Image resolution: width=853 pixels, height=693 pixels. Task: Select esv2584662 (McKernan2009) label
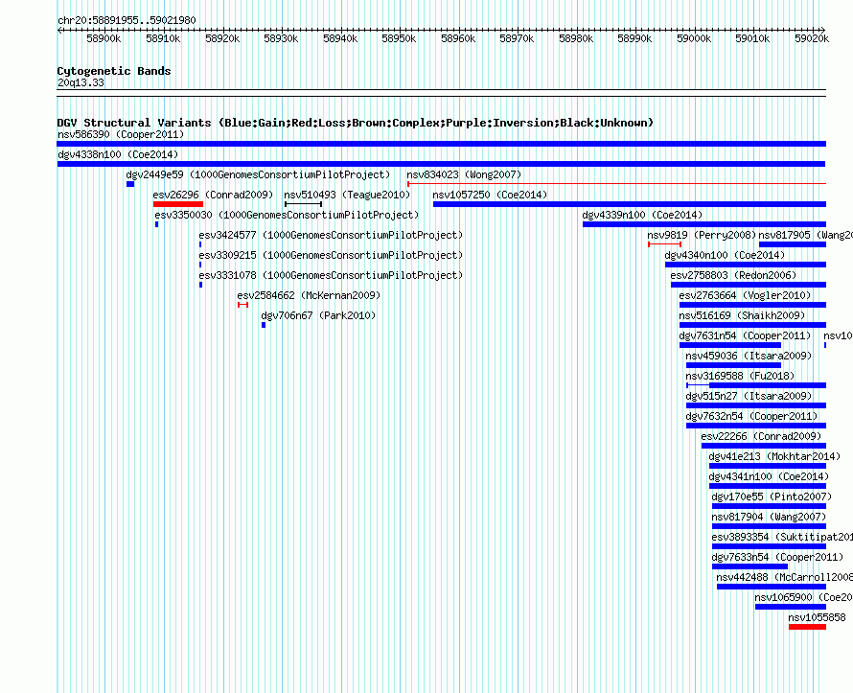tap(309, 295)
